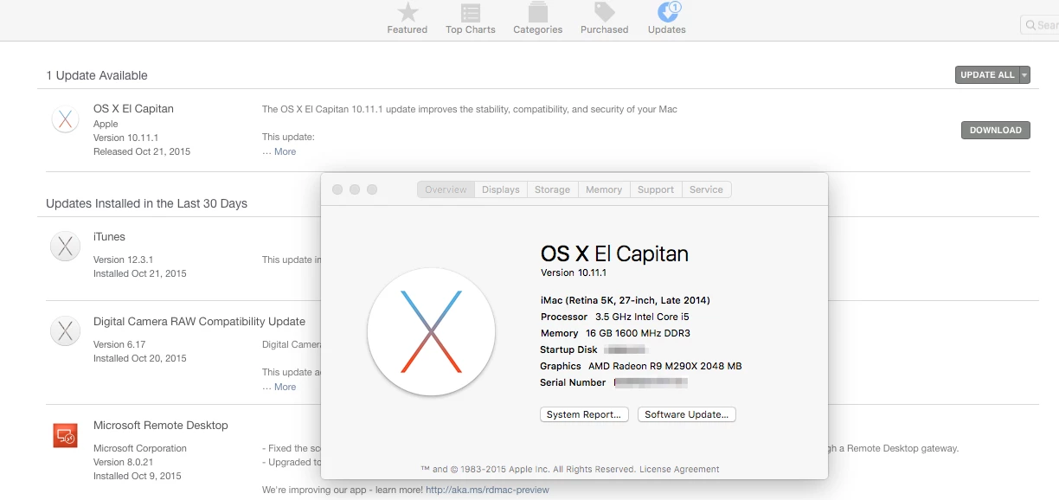Switch to the Storage tab
This screenshot has height=500, width=1059.
point(552,189)
